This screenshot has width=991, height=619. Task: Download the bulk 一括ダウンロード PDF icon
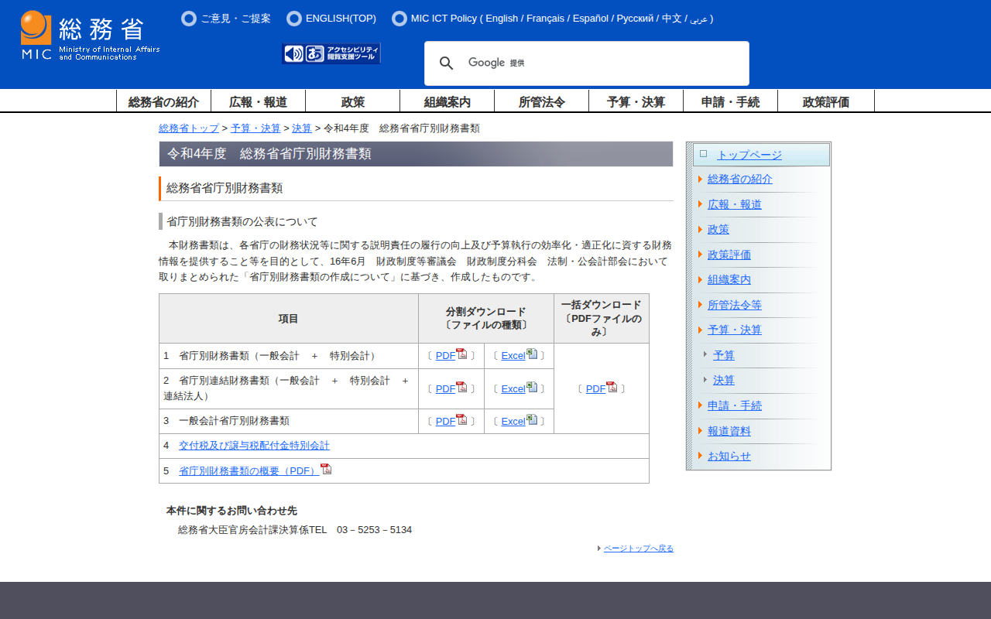pos(612,388)
